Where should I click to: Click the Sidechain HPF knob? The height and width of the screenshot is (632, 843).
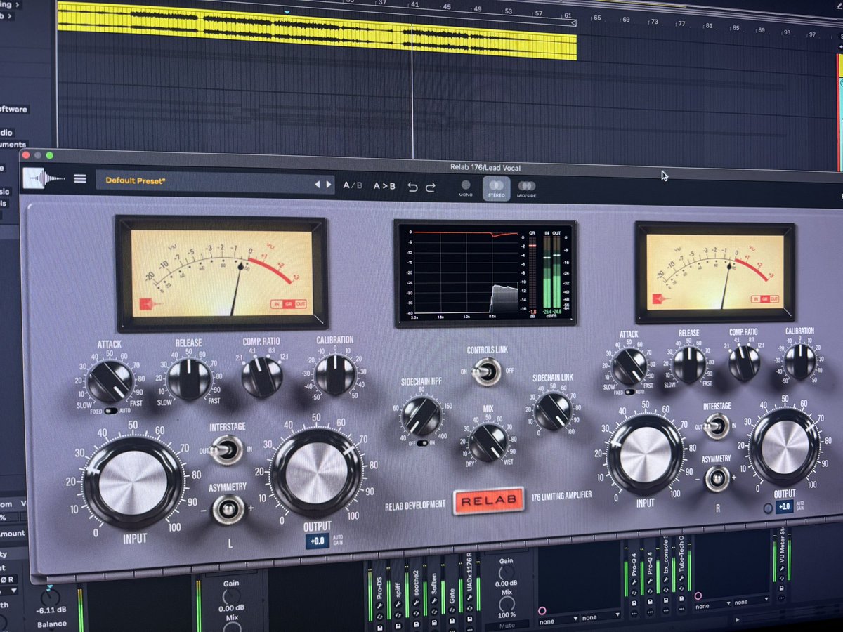(423, 416)
